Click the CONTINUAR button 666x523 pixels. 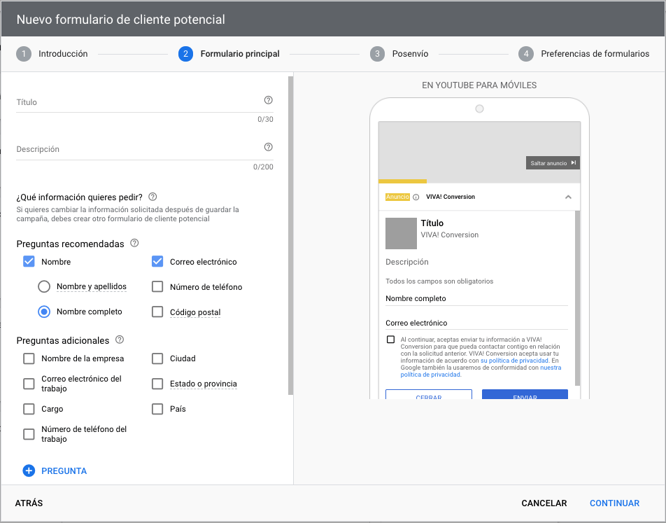click(614, 503)
